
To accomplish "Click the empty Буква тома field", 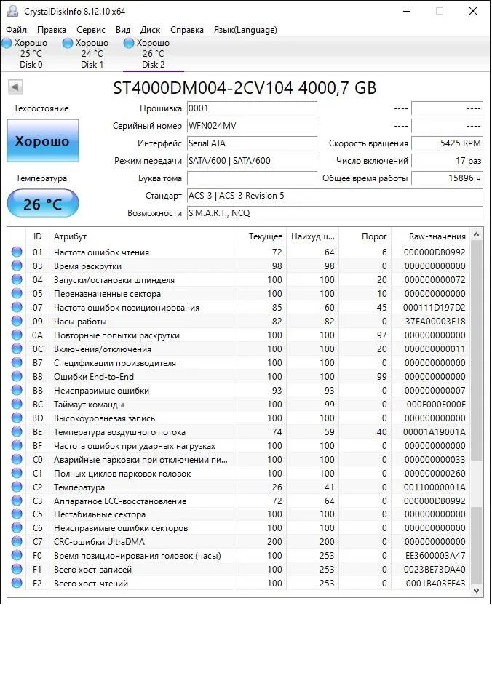I will (x=252, y=178).
